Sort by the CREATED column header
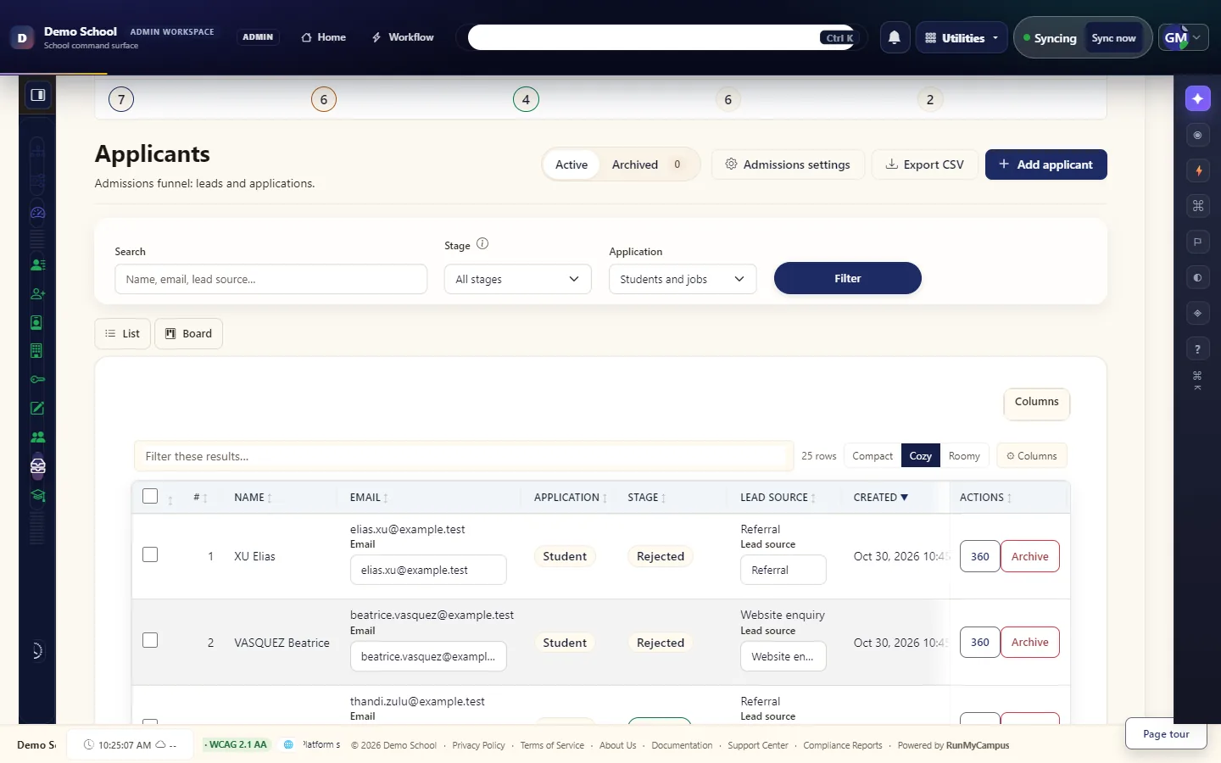The width and height of the screenshot is (1221, 763). (x=880, y=498)
